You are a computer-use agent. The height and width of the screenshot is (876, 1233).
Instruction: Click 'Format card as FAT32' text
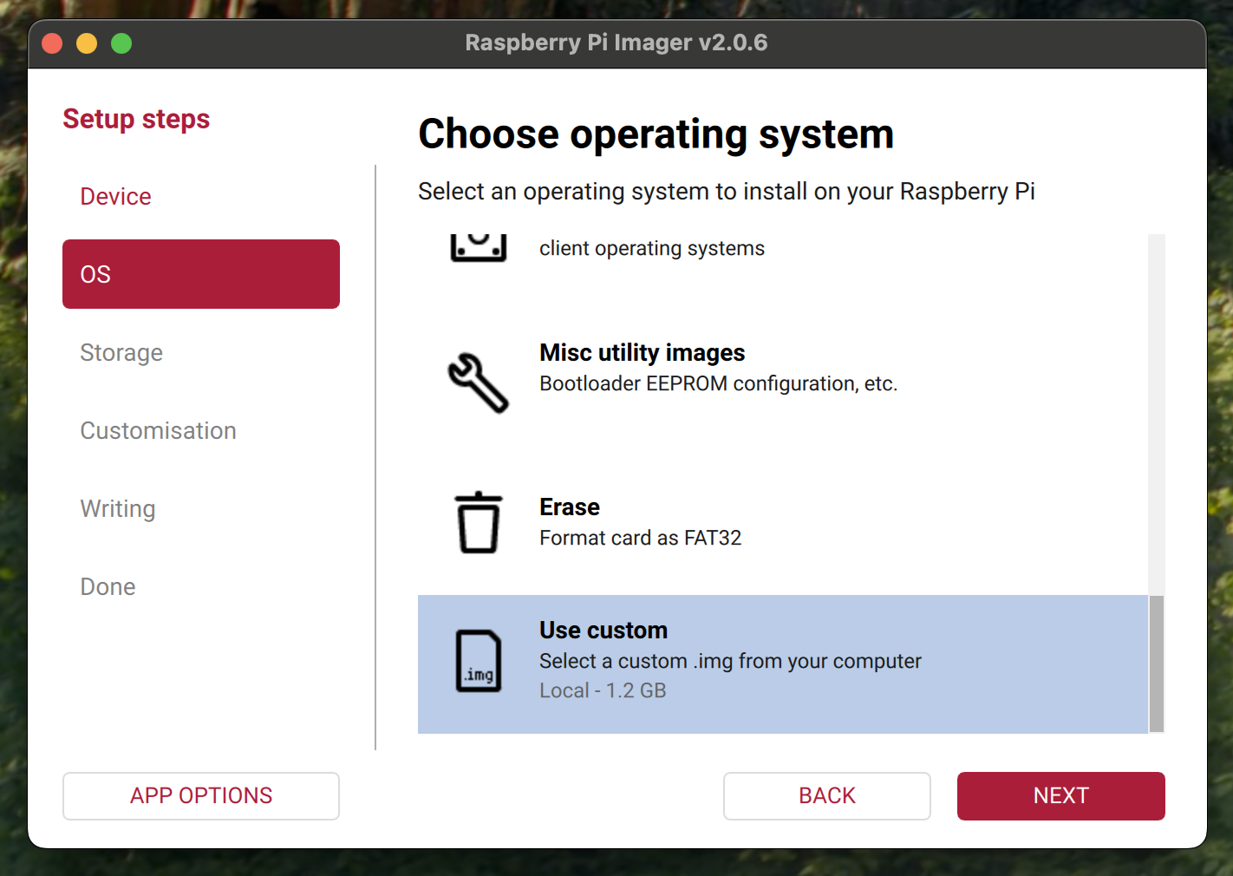coord(641,539)
